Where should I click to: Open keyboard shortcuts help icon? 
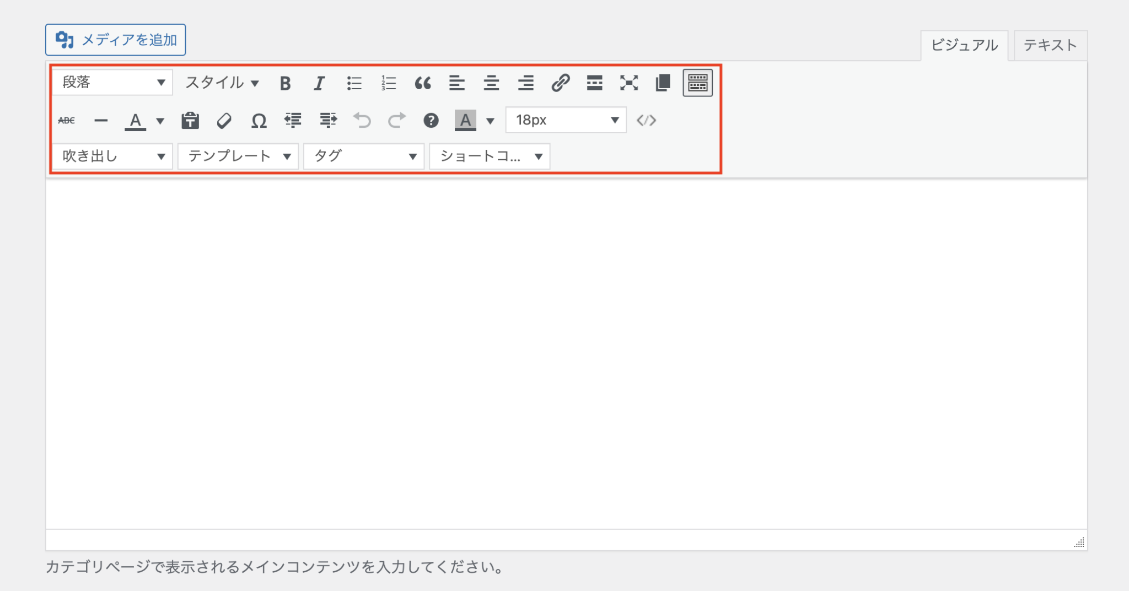pyautogui.click(x=431, y=120)
